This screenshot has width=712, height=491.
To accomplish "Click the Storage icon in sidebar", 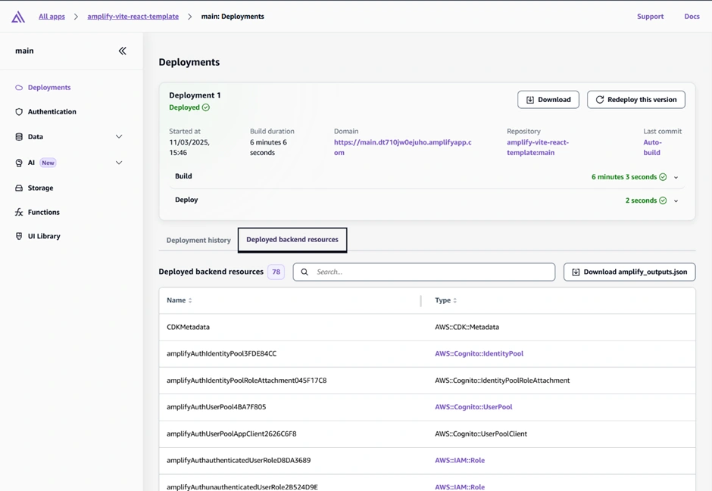I will [x=19, y=188].
